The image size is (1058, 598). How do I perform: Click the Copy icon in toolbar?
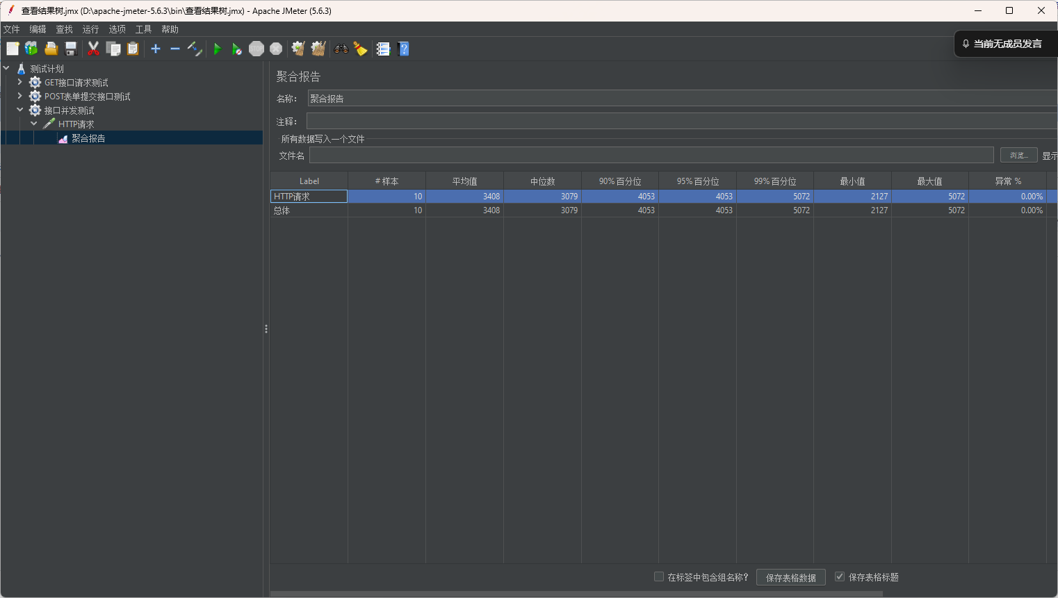(113, 49)
